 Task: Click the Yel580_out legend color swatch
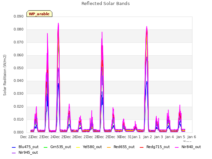(78, 147)
